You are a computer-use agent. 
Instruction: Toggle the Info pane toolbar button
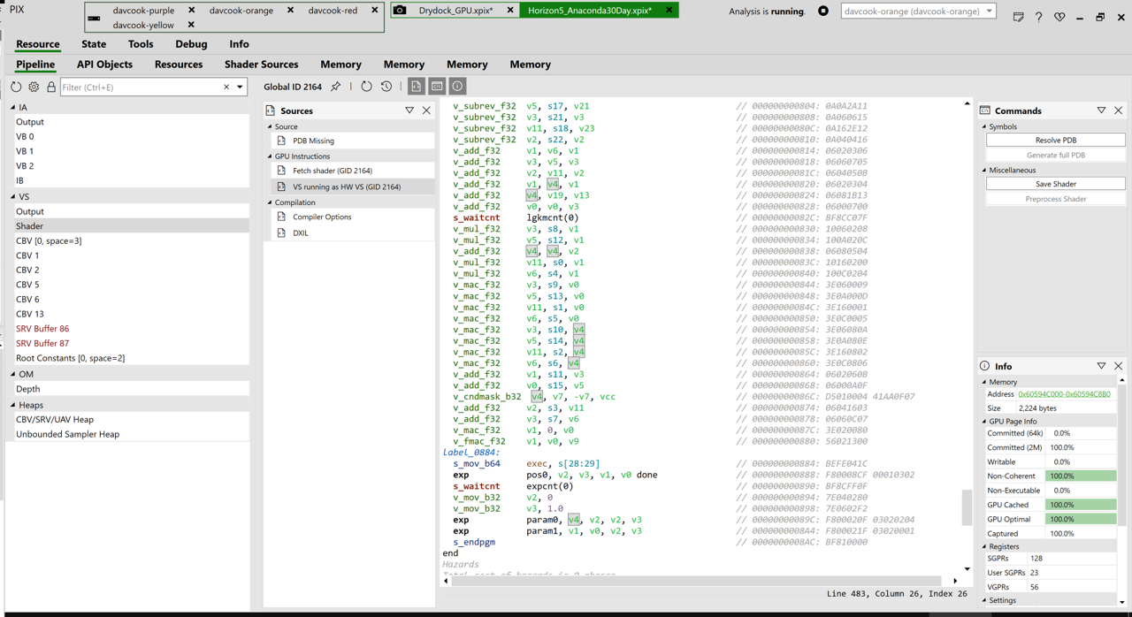457,87
